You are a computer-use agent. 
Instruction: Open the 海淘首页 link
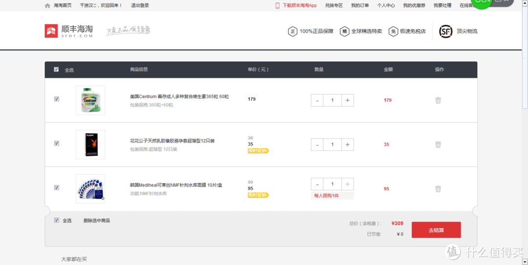coord(63,6)
